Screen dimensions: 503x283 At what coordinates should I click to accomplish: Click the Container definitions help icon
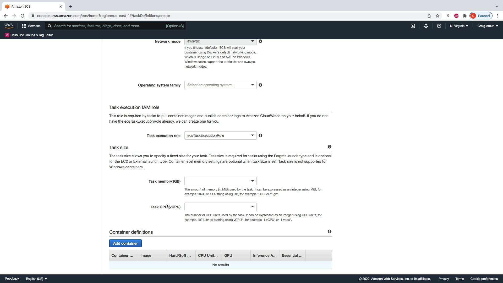click(x=330, y=232)
